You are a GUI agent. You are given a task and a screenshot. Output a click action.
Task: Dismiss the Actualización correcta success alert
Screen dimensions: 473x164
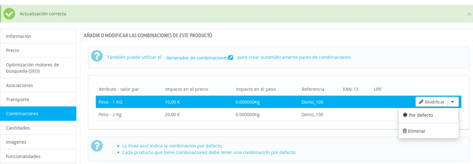pyautogui.click(x=469, y=14)
